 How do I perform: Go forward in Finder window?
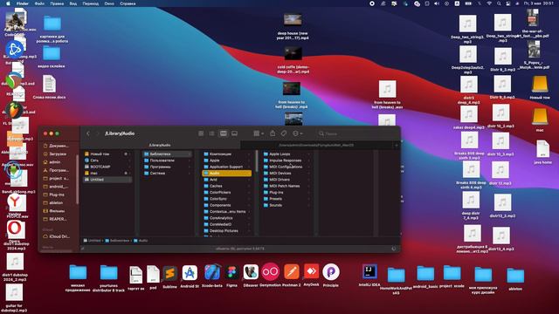click(97, 133)
